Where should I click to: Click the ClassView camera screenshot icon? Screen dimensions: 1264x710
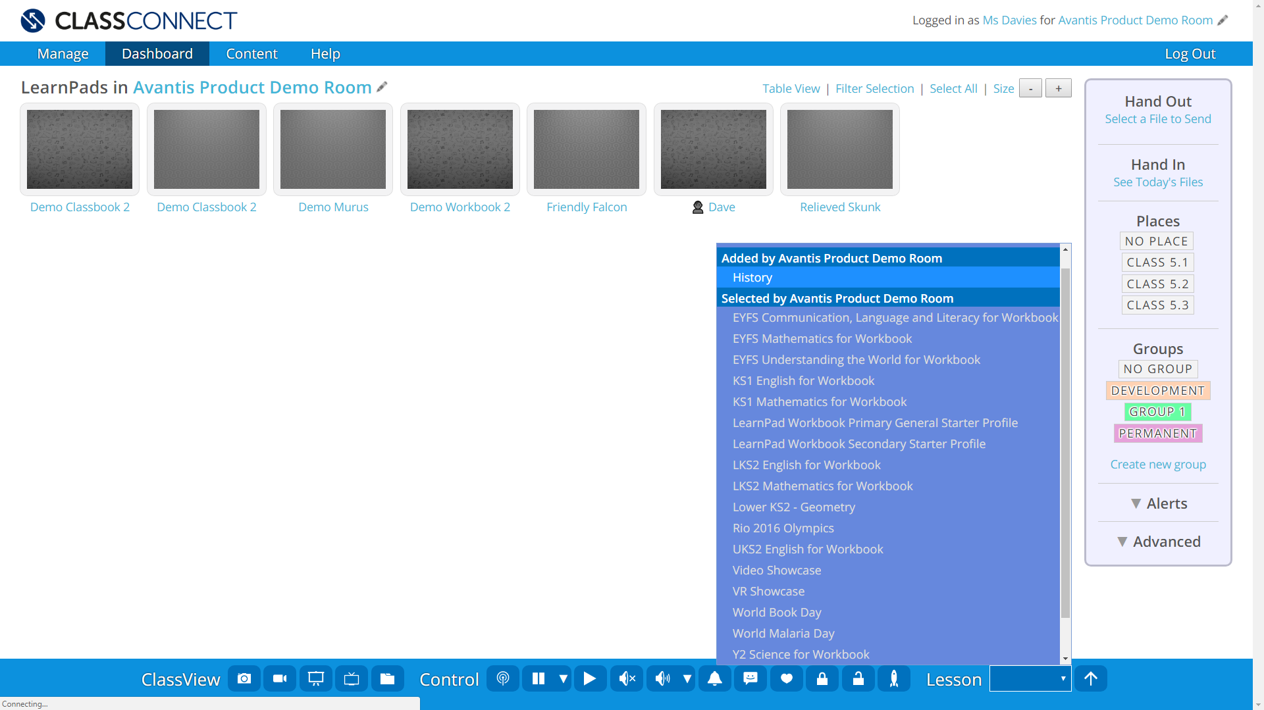click(244, 678)
